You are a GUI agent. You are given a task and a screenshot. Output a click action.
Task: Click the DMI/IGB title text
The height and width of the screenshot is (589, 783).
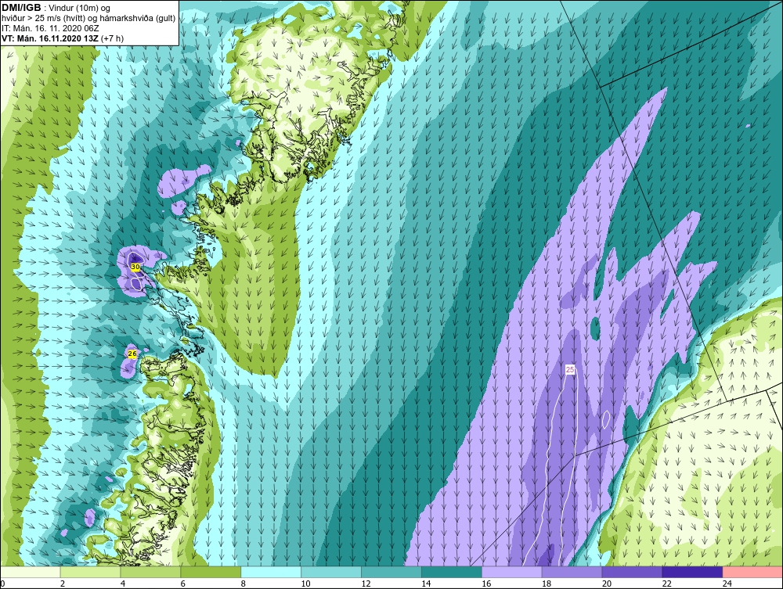pos(21,8)
